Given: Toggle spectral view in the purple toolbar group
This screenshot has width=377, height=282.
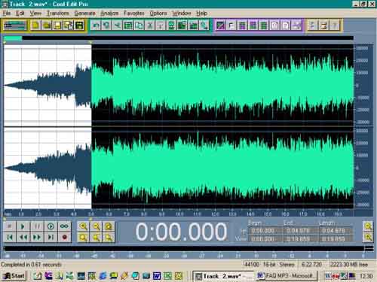Looking at the screenshot, I should 220,26.
